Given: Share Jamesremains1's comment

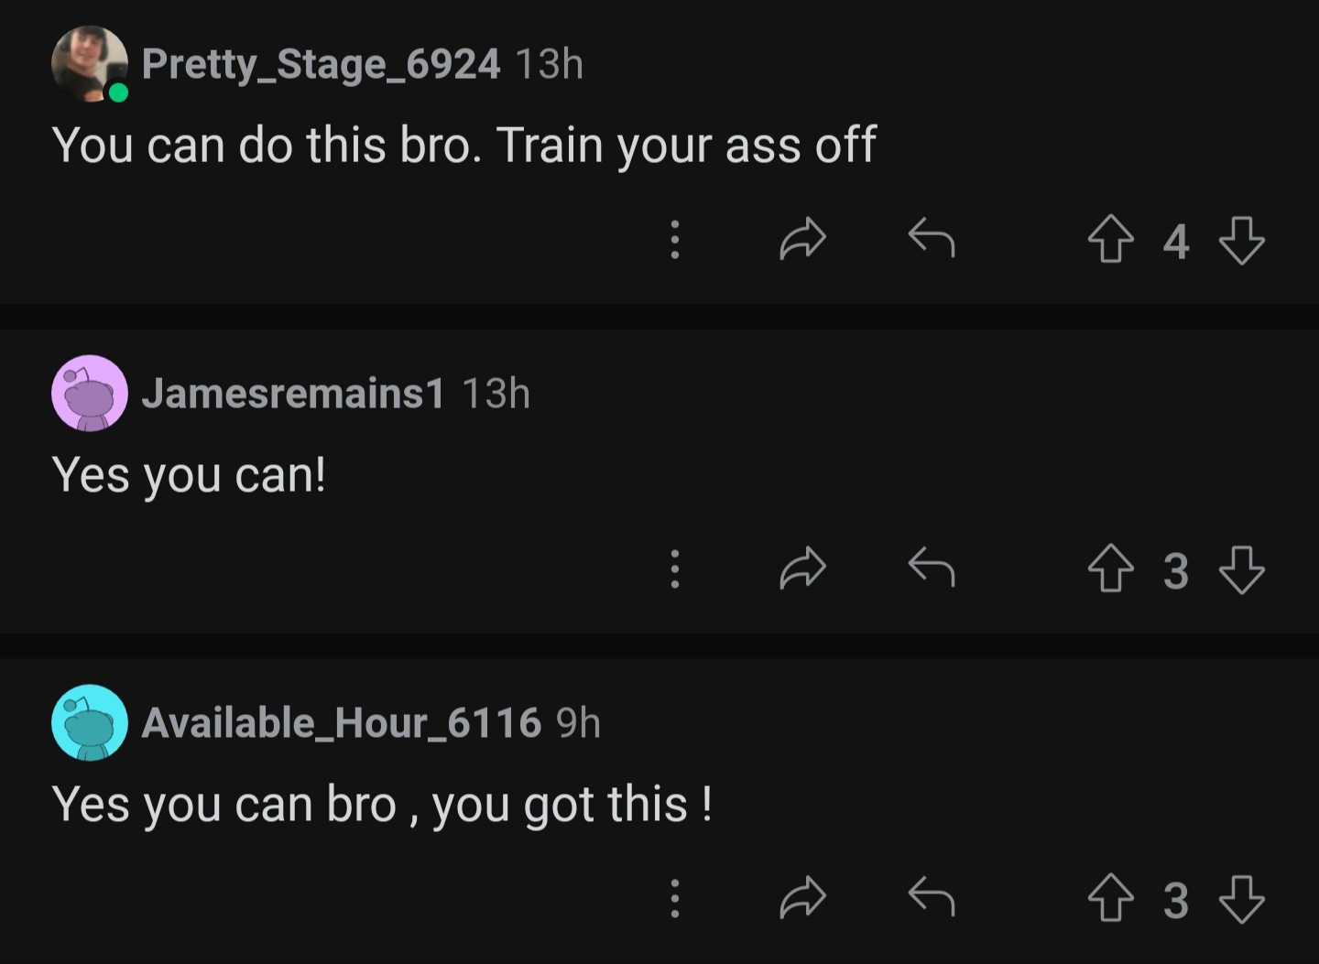Looking at the screenshot, I should (802, 568).
